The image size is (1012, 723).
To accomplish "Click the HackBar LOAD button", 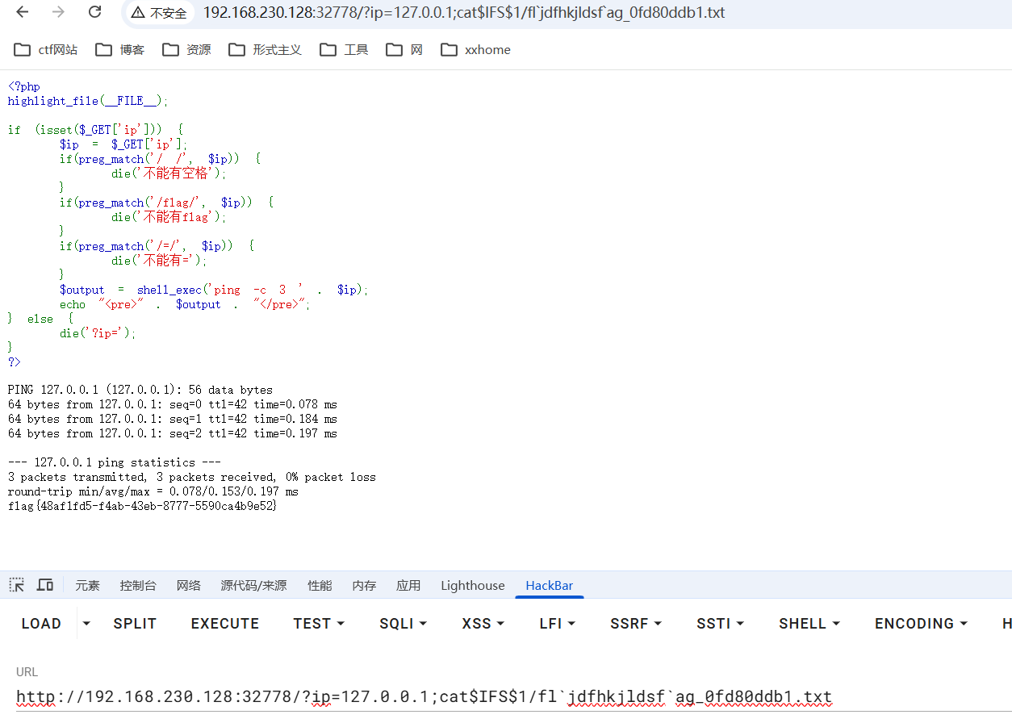I will pyautogui.click(x=41, y=624).
